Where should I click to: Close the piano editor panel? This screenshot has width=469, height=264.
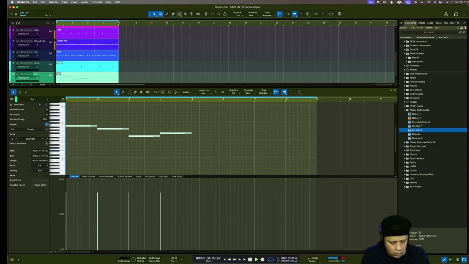pyautogui.click(x=395, y=90)
